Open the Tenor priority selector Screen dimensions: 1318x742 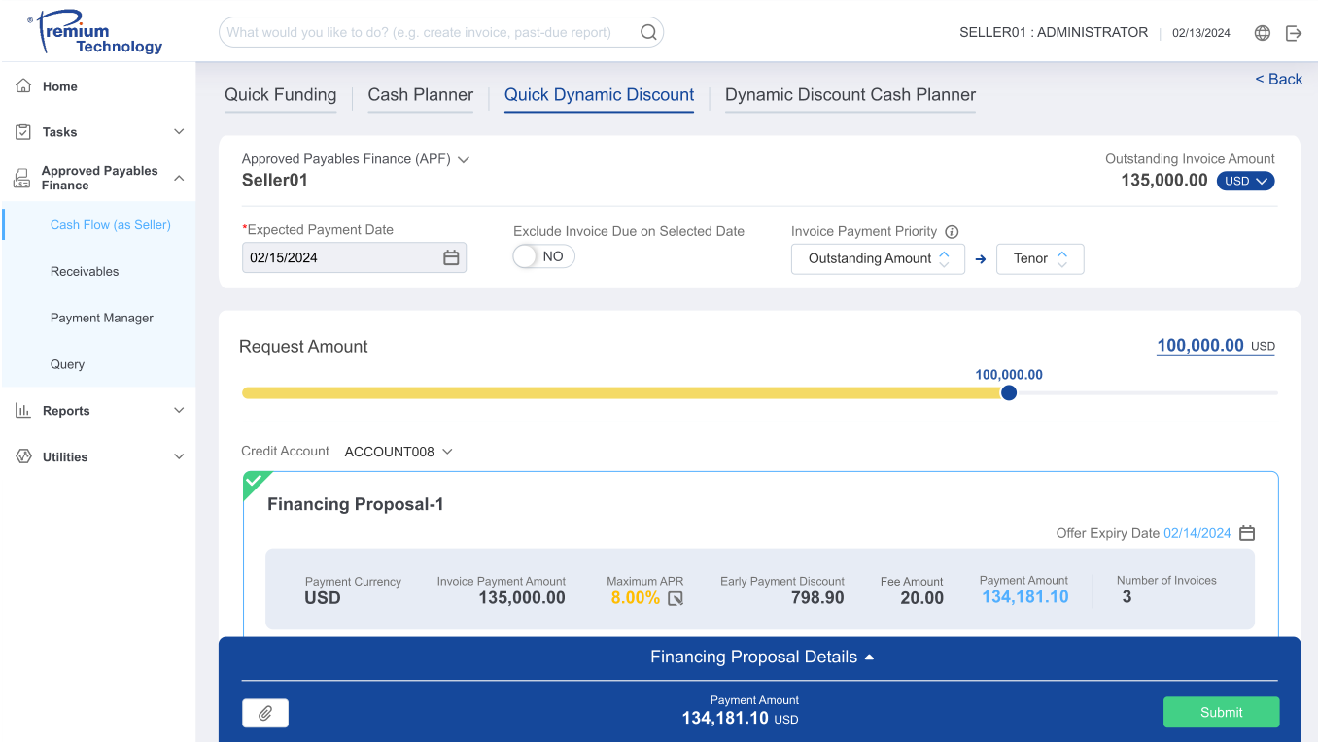point(1040,258)
